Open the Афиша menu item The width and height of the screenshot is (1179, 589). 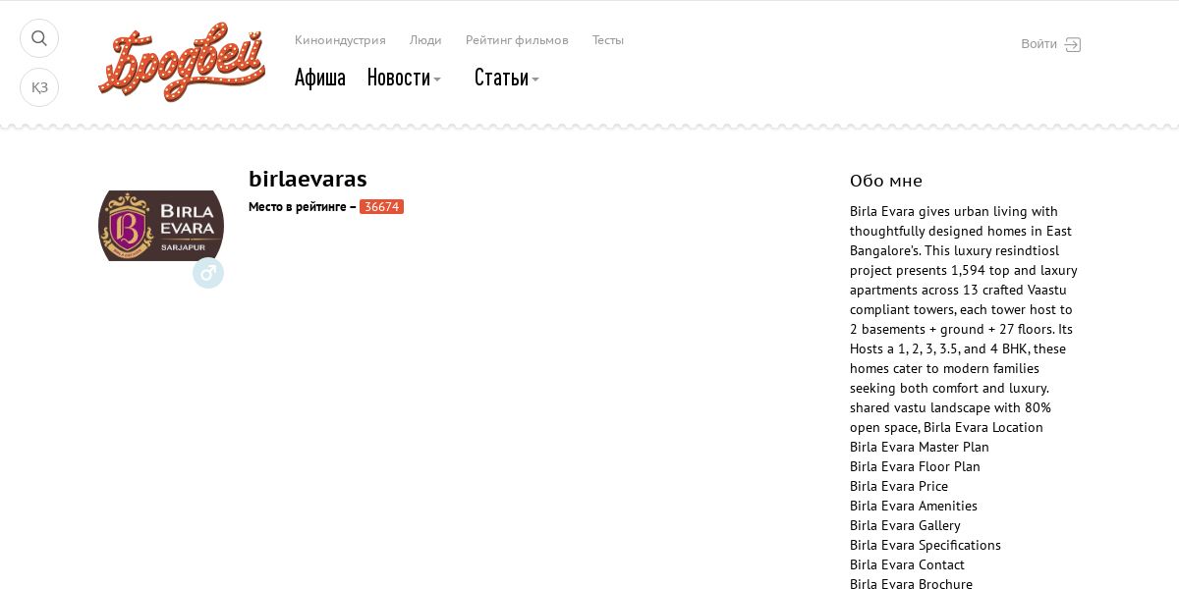(320, 78)
